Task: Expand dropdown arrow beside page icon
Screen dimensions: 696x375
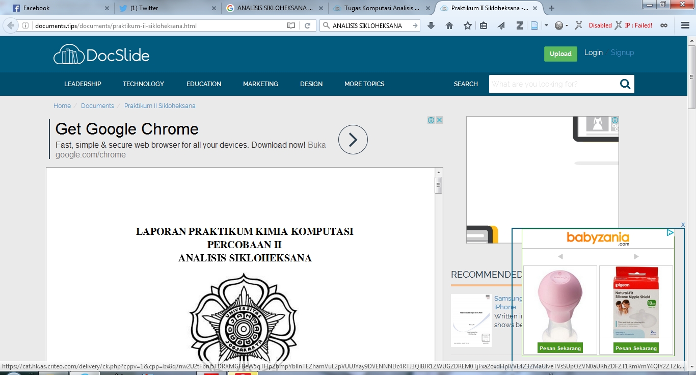Action: click(546, 25)
